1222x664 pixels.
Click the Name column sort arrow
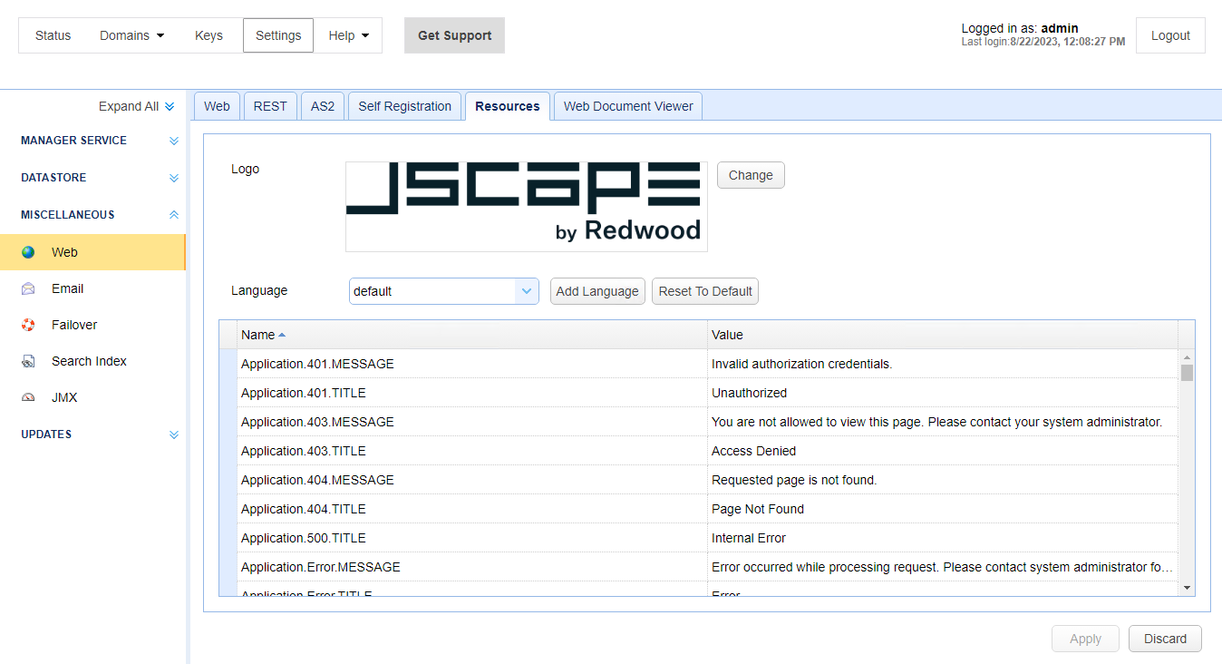(282, 335)
